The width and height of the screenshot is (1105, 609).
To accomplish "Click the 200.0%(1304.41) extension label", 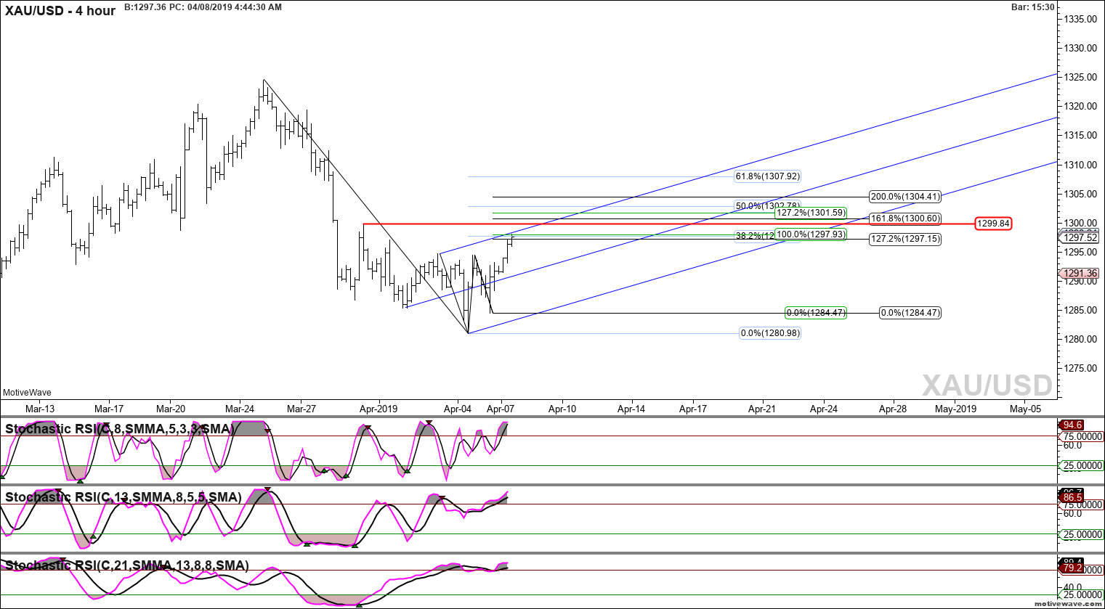I will pos(905,197).
